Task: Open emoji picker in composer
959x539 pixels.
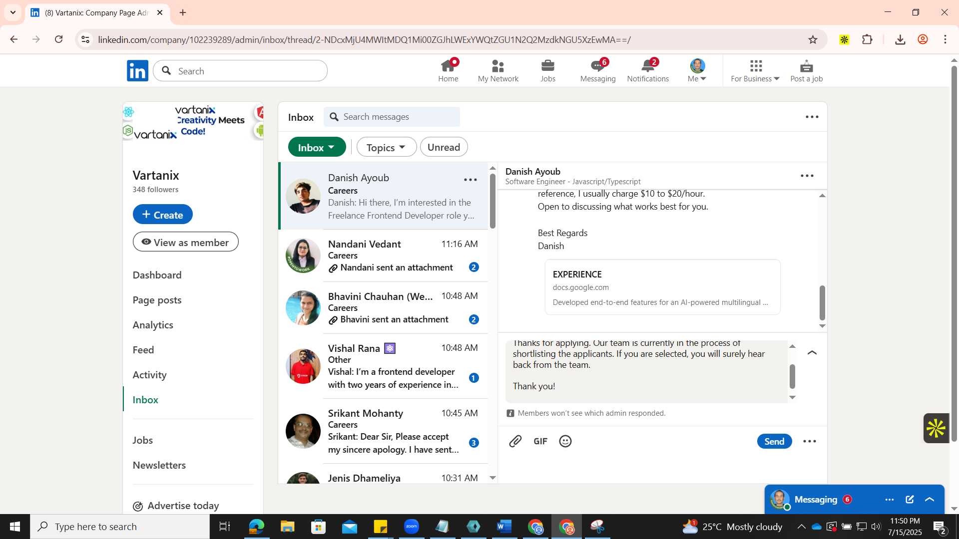Action: (565, 441)
